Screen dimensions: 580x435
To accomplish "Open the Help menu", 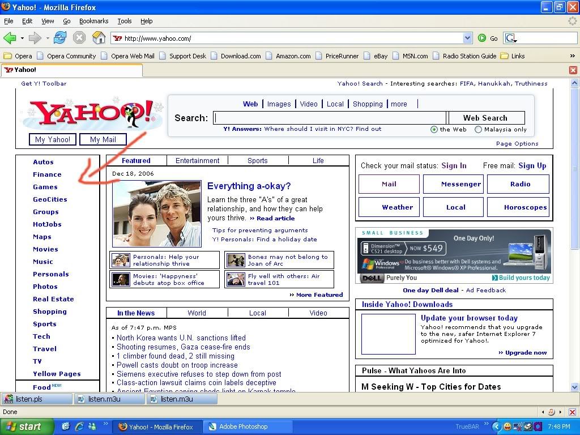I will pyautogui.click(x=147, y=21).
